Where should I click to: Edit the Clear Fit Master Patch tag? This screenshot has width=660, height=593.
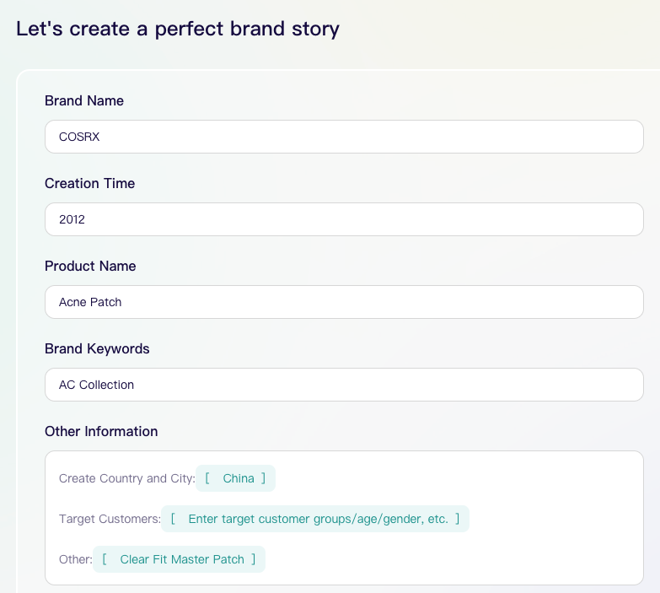coord(182,559)
